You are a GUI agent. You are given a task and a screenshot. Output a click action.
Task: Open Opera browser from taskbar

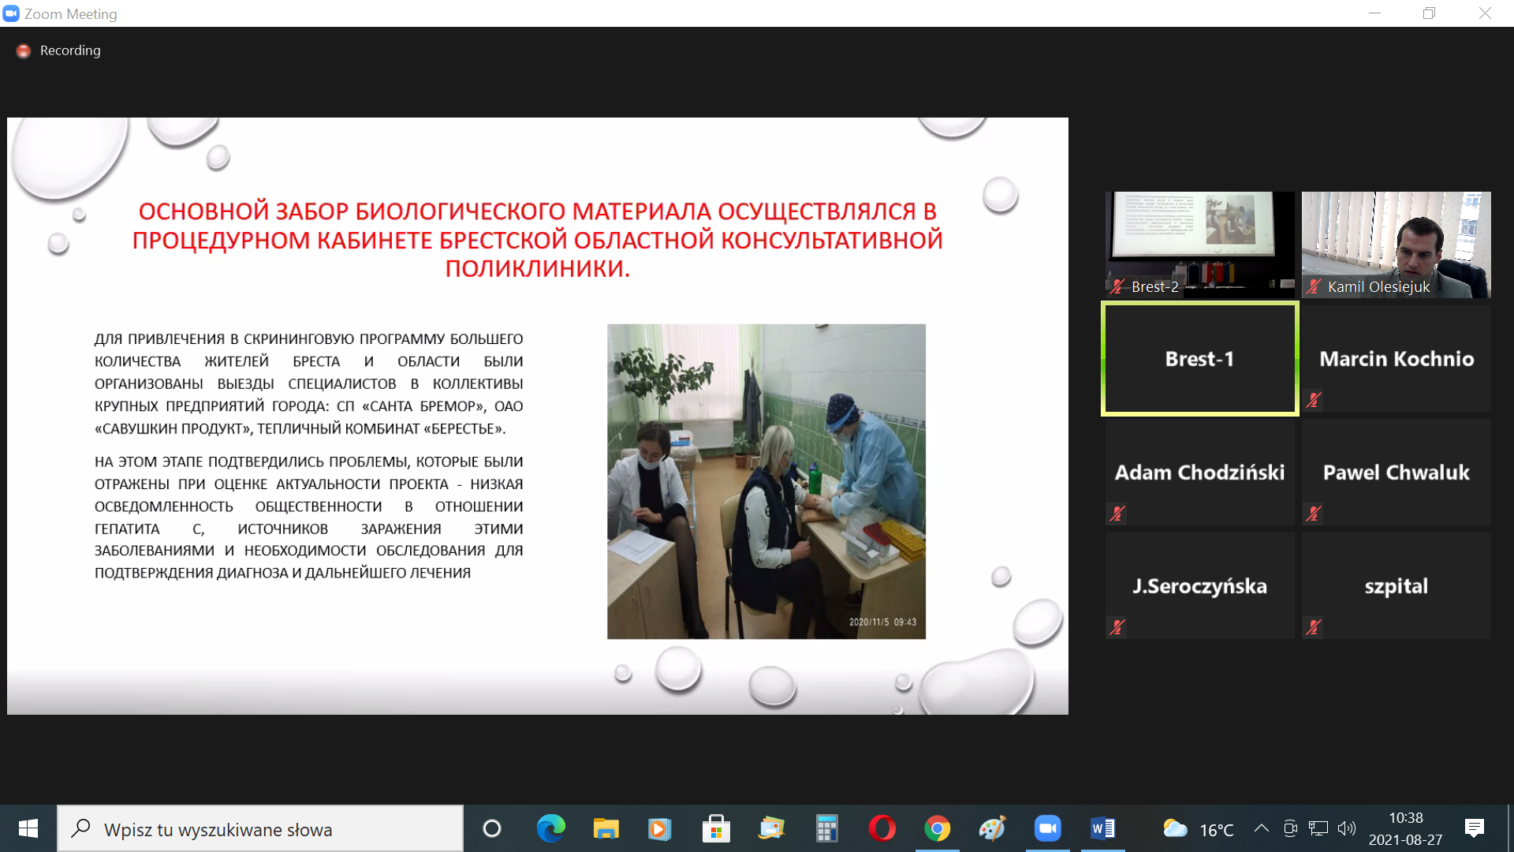[882, 828]
